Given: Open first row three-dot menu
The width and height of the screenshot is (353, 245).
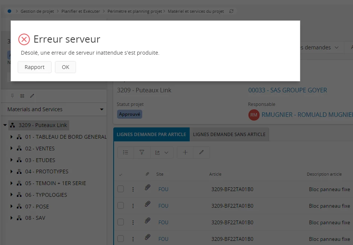Looking at the screenshot, I should click(133, 189).
